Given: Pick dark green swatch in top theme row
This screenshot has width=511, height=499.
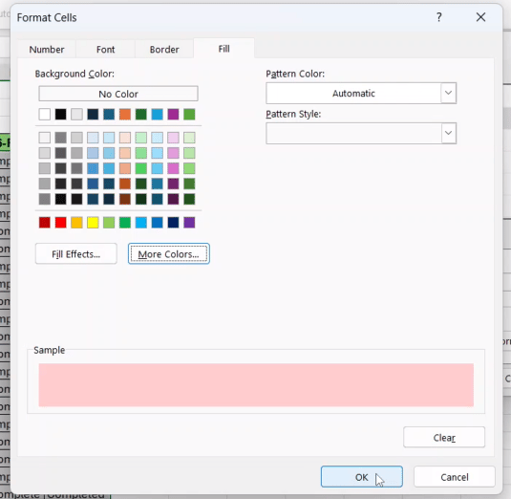Looking at the screenshot, I should 141,114.
